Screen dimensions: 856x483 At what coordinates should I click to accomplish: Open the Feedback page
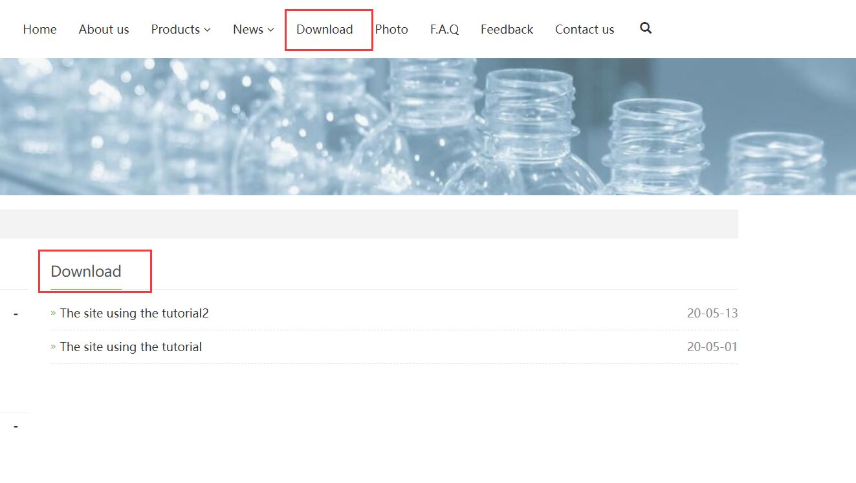(507, 29)
